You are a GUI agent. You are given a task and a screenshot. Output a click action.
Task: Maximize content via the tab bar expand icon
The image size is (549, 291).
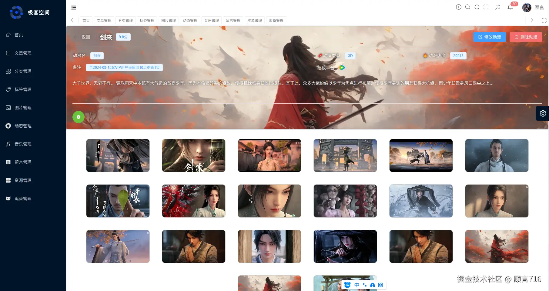pos(544,20)
